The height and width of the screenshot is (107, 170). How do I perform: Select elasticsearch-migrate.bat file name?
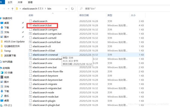[x=47, y=88]
